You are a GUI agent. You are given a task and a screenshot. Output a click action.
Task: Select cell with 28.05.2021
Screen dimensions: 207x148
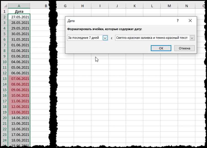[19, 23]
